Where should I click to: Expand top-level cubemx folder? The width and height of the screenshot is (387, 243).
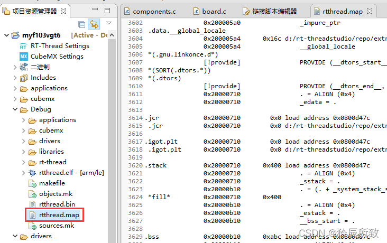15,99
